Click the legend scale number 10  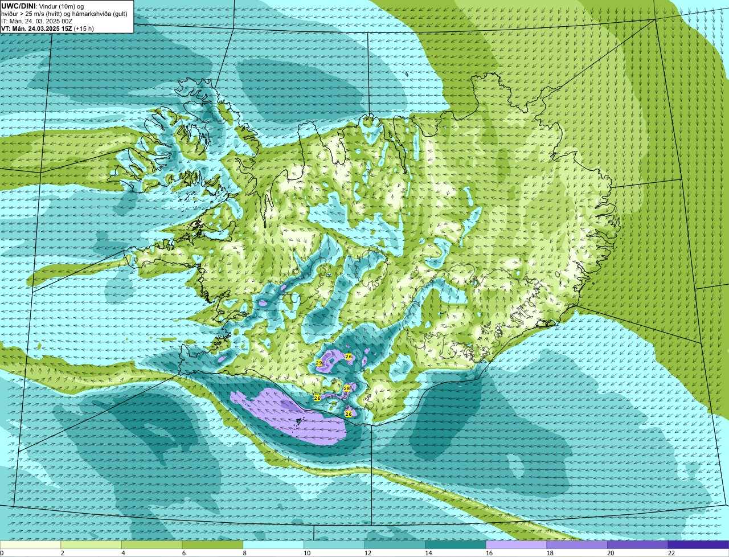307,553
